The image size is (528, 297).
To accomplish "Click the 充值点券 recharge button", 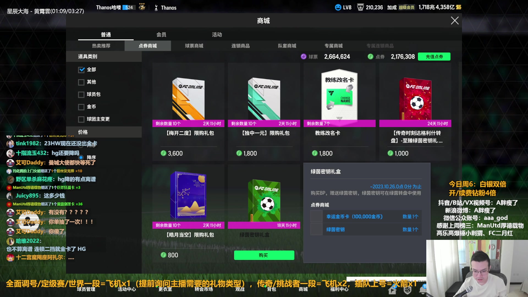I will coord(434,56).
